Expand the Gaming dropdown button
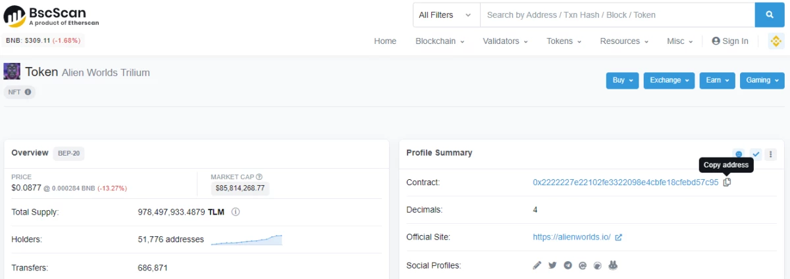This screenshot has width=790, height=279. click(x=762, y=81)
